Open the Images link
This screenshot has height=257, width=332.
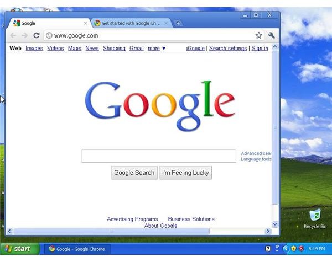point(34,49)
